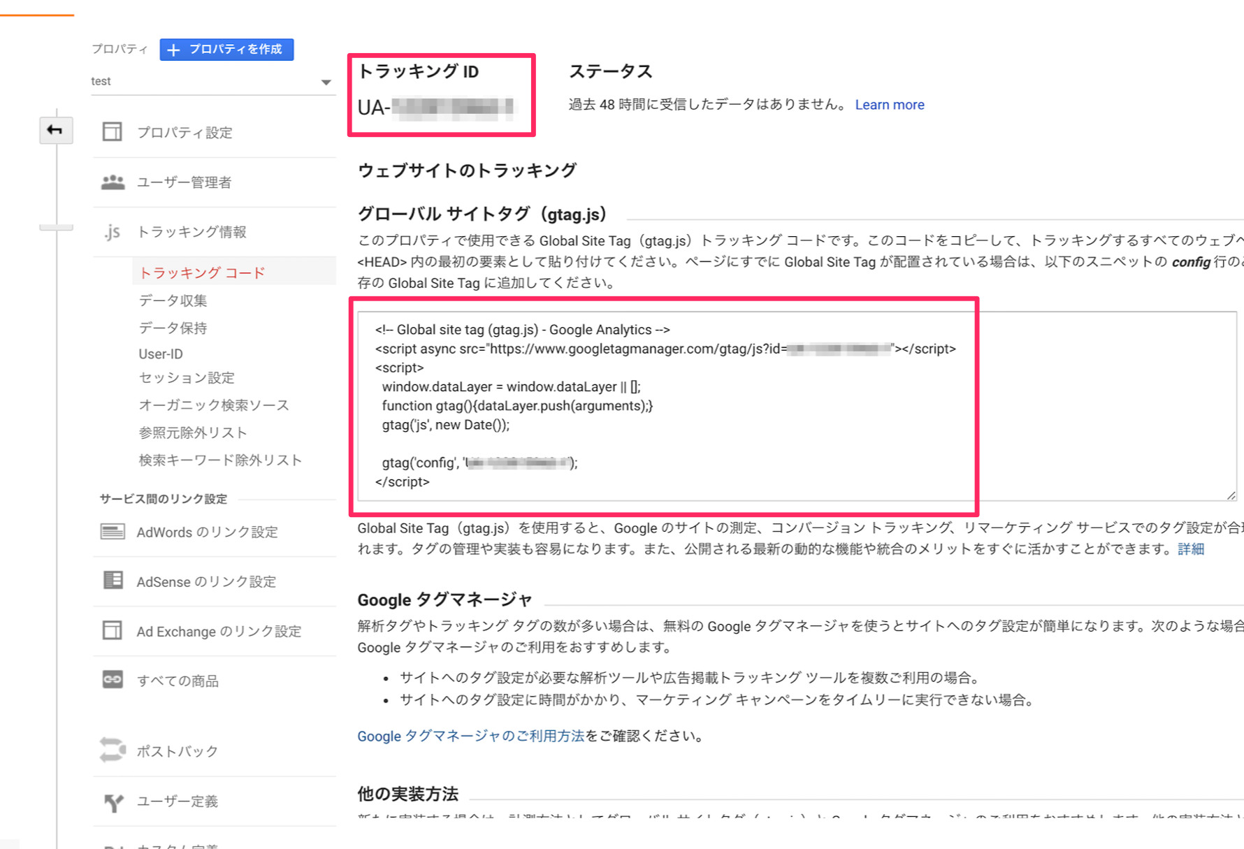Open Ad Exchange のリンク設定
1244x849 pixels.
tap(219, 632)
